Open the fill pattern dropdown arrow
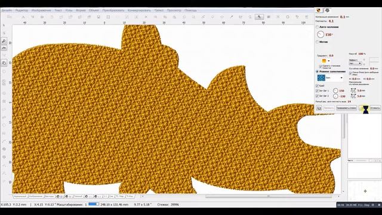Viewport: 382px width, 215px height. click(x=341, y=78)
